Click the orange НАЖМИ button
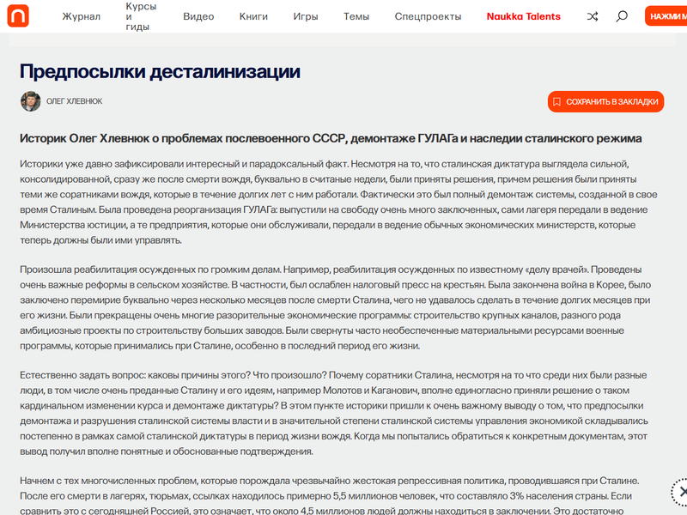 666,16
